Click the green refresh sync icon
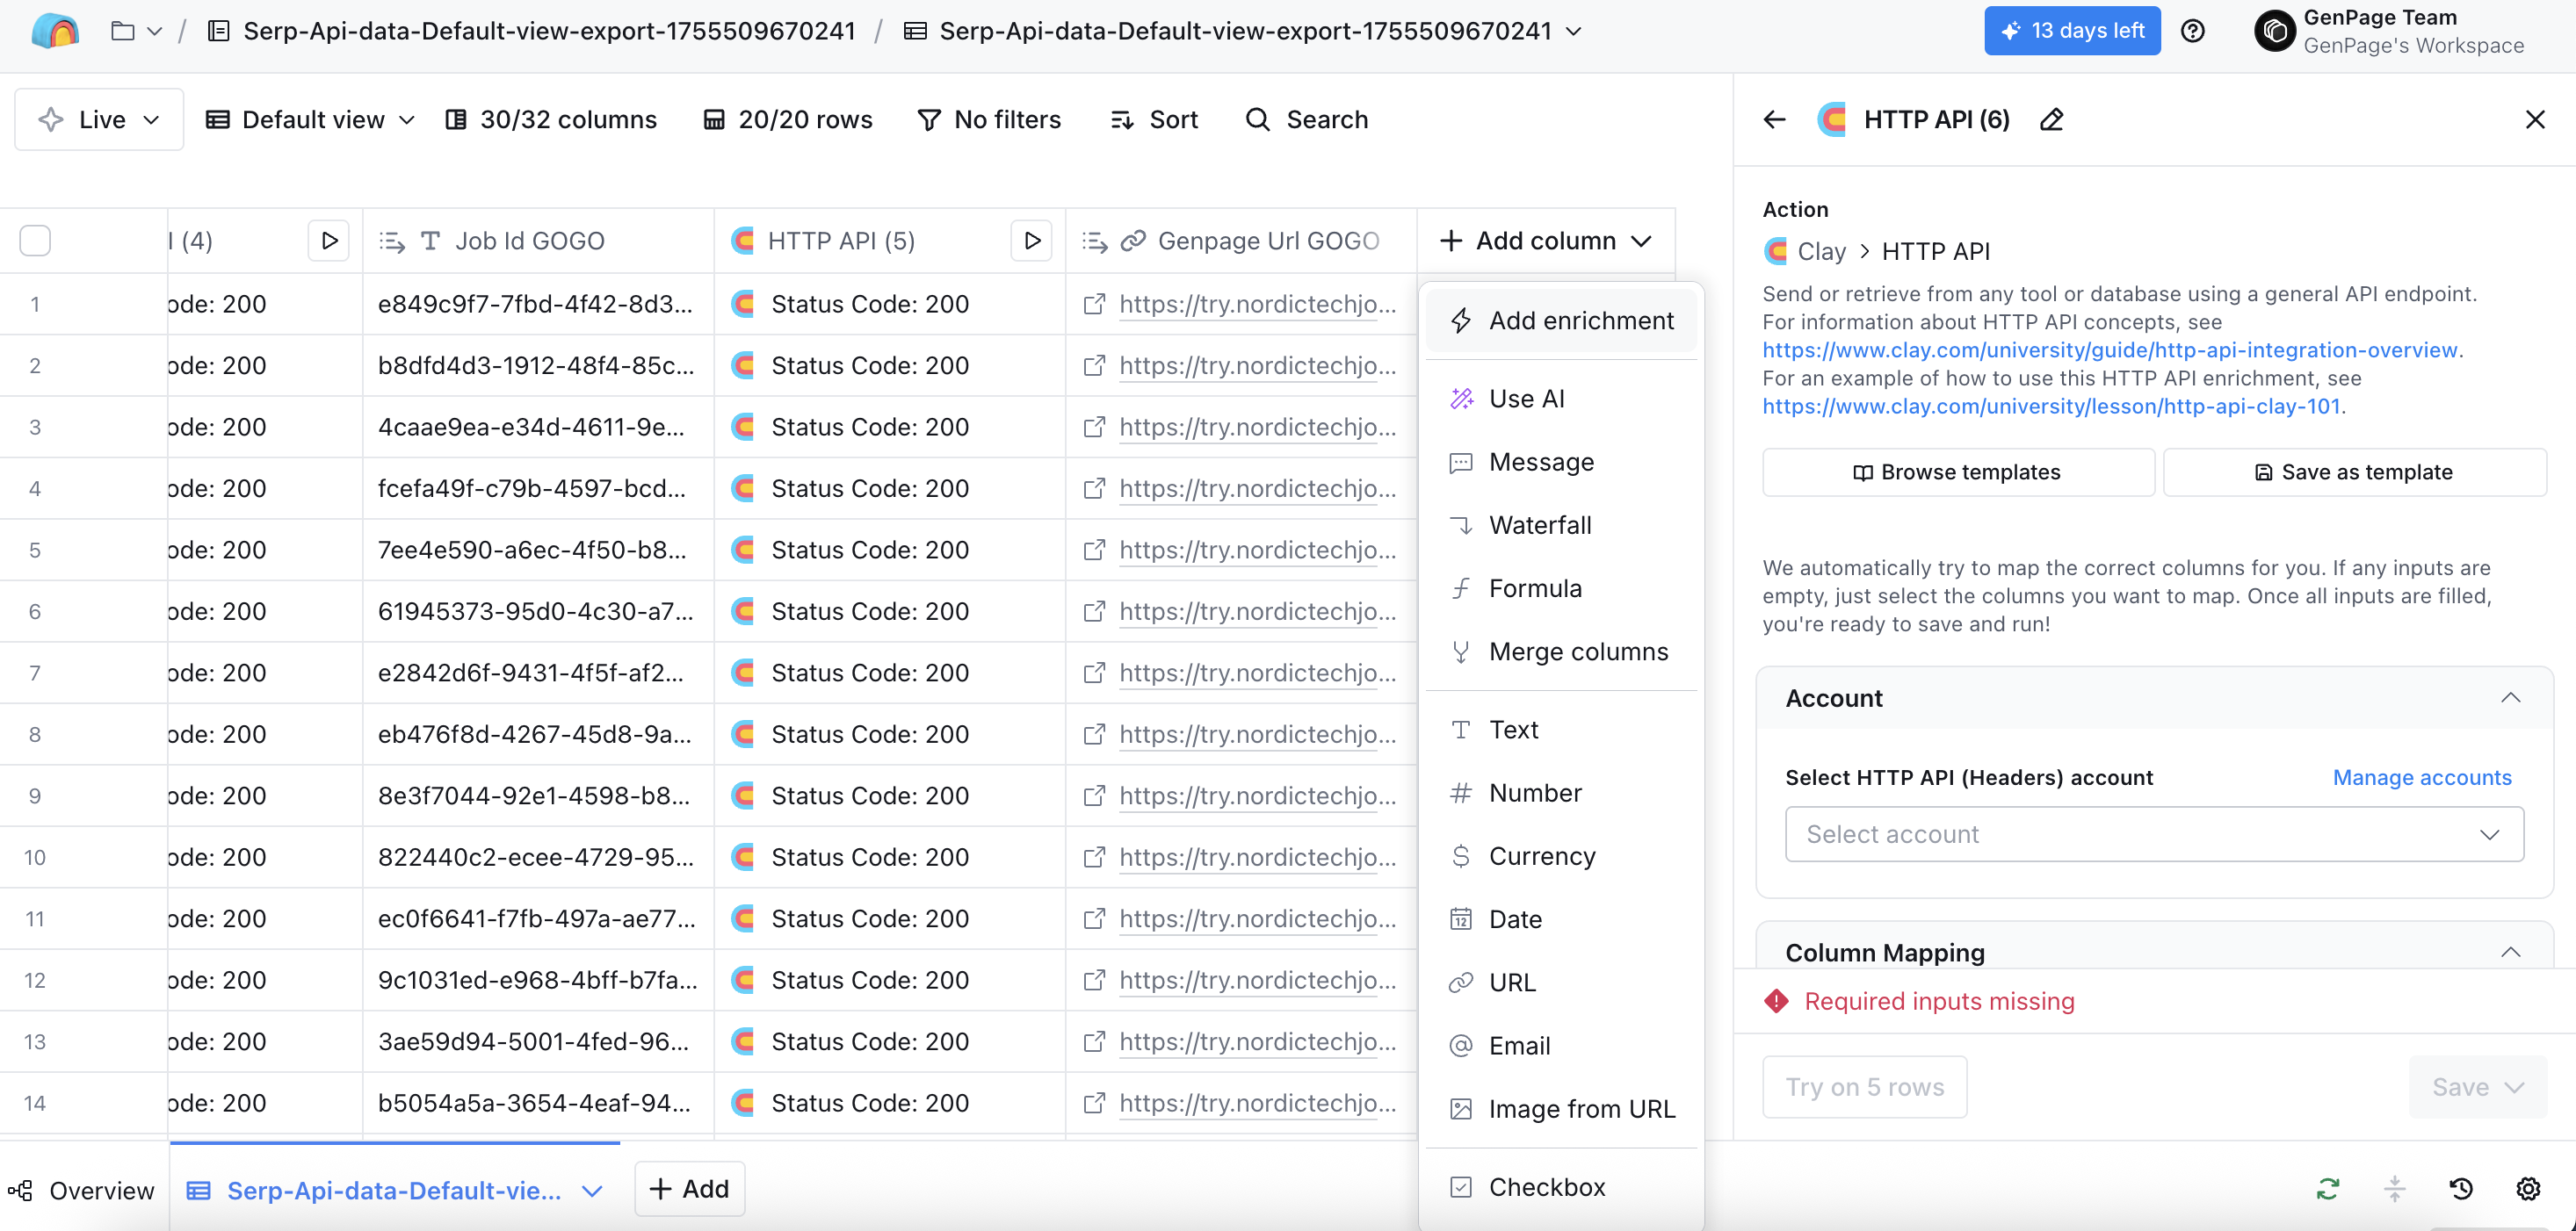The width and height of the screenshot is (2576, 1231). [x=2327, y=1189]
